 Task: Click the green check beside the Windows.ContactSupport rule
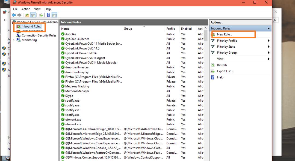point(63,157)
